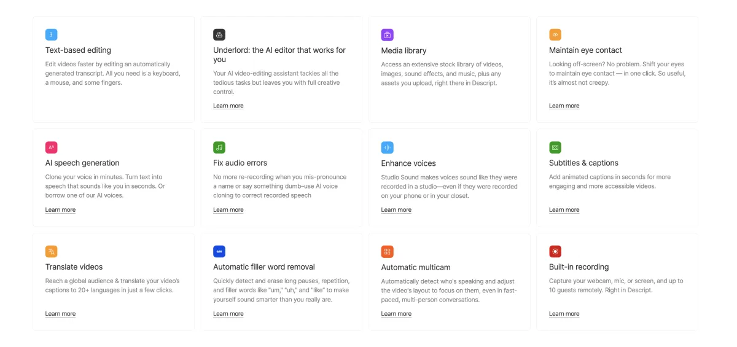Viewport: 737px width, 347px height.
Task: Click the green music note Fix audio icon
Action: (x=219, y=147)
